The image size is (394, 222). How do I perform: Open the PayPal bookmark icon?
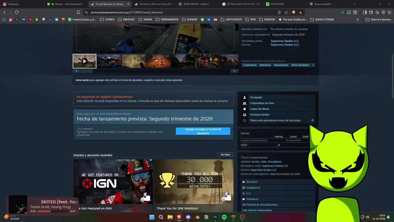coord(50,19)
